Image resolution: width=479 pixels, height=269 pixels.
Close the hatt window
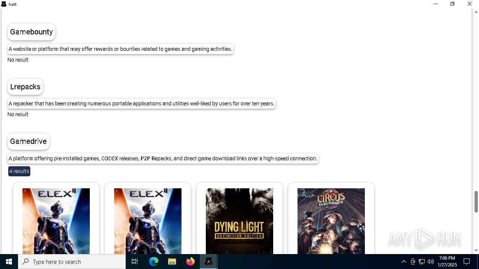(x=470, y=4)
